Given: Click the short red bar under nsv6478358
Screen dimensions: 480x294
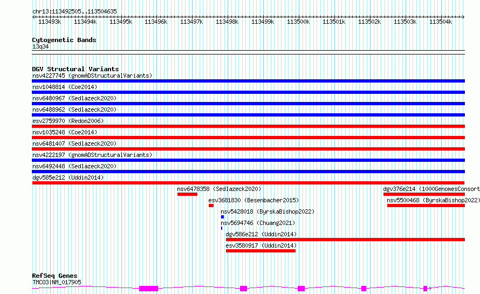Looking at the screenshot, I should point(187,194).
